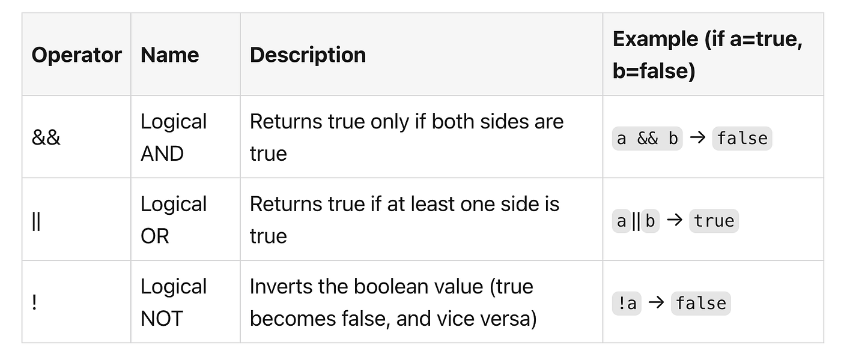Click the 'false' result in NOT row

coord(700,304)
